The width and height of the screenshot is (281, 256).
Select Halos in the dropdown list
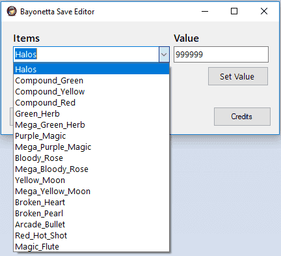click(x=91, y=69)
